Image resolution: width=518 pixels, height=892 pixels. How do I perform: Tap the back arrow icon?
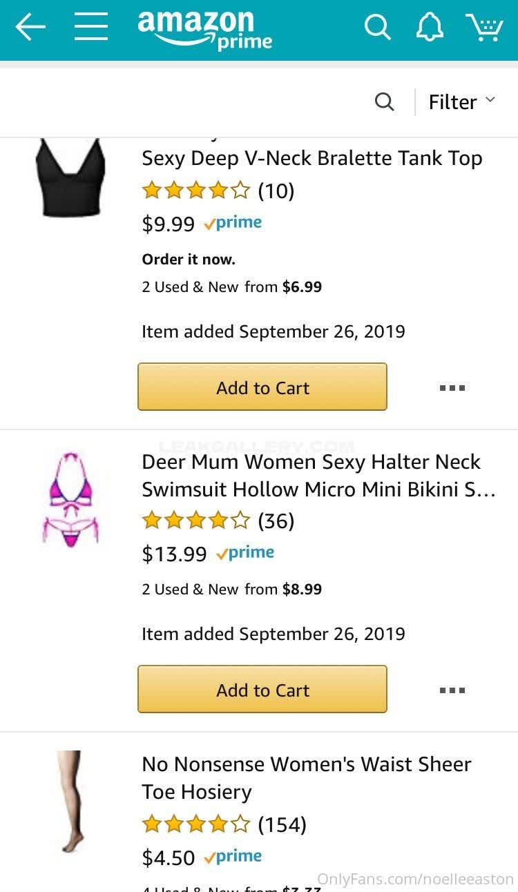(x=30, y=28)
